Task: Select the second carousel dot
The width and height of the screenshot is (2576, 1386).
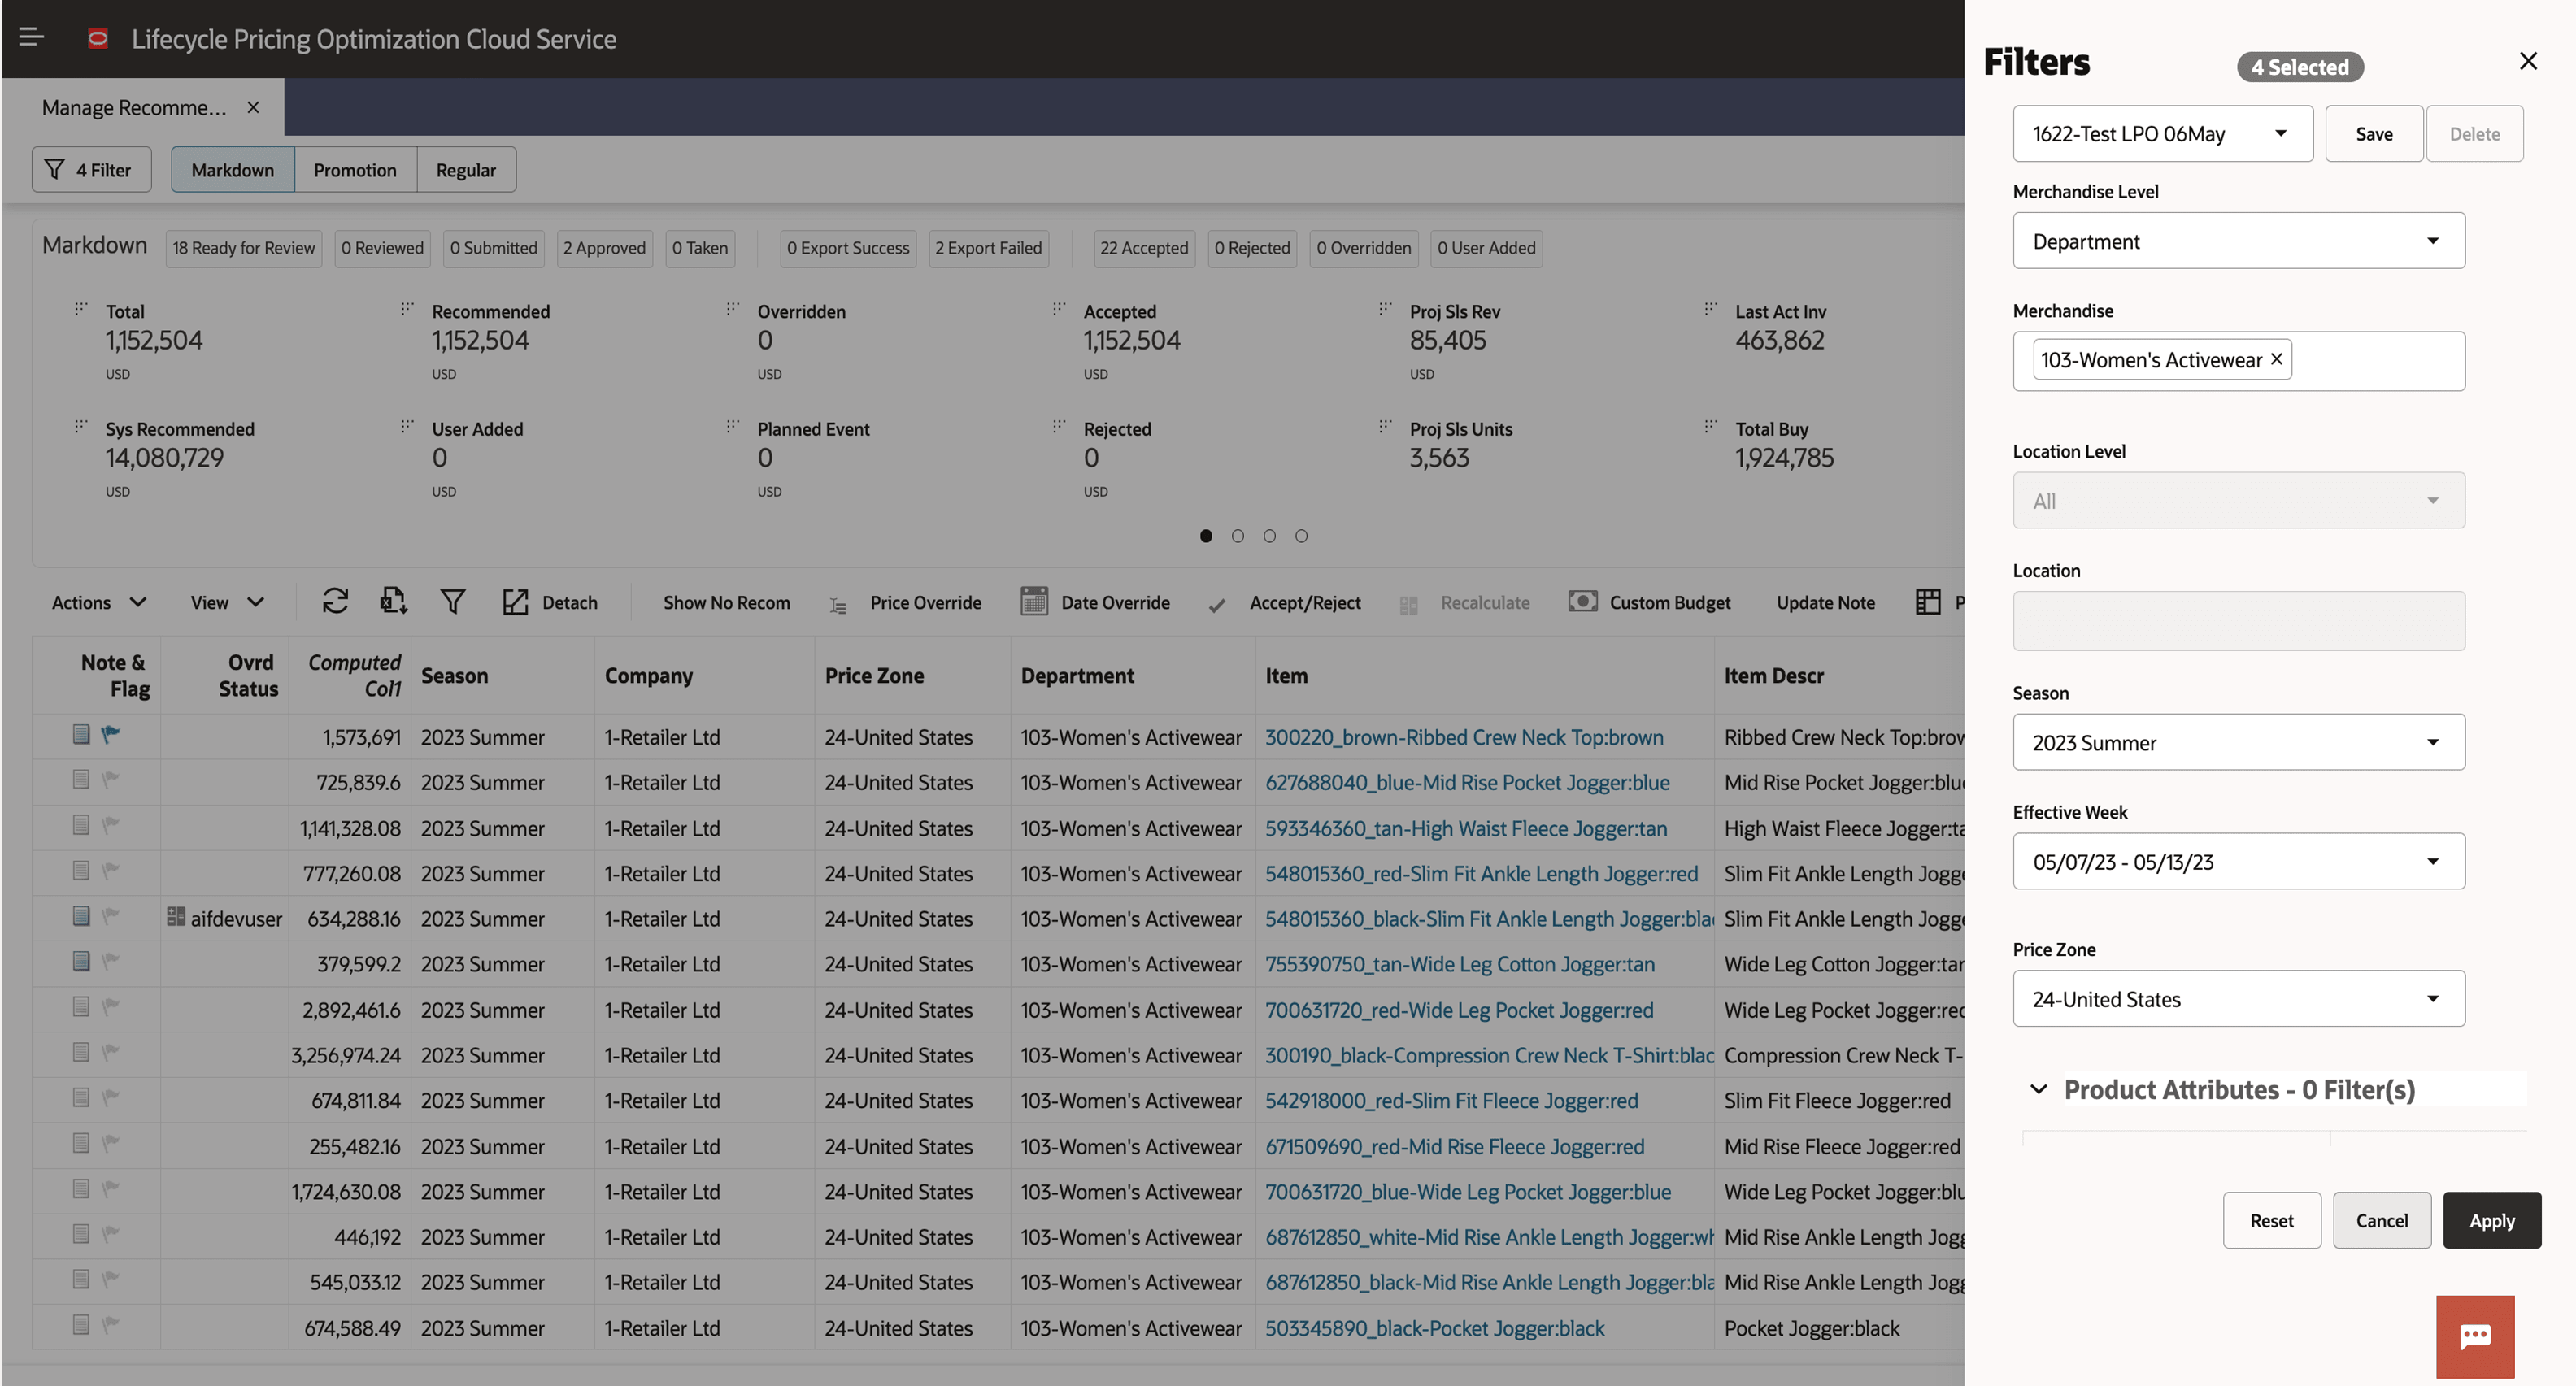Action: (1238, 536)
